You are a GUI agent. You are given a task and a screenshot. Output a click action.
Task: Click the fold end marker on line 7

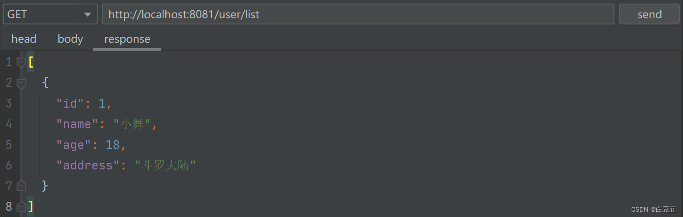coord(21,186)
